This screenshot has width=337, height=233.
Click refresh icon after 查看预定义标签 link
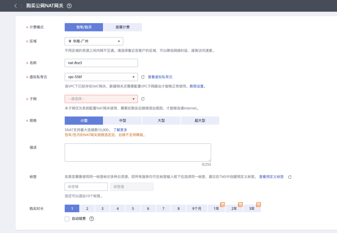[x=290, y=177]
